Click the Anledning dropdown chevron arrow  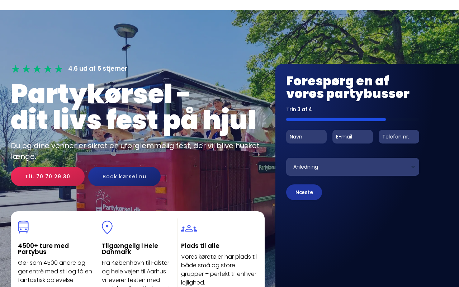[413, 167]
